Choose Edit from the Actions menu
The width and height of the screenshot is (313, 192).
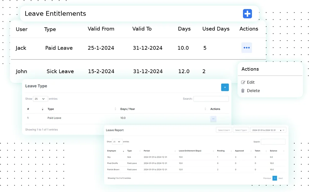(251, 82)
